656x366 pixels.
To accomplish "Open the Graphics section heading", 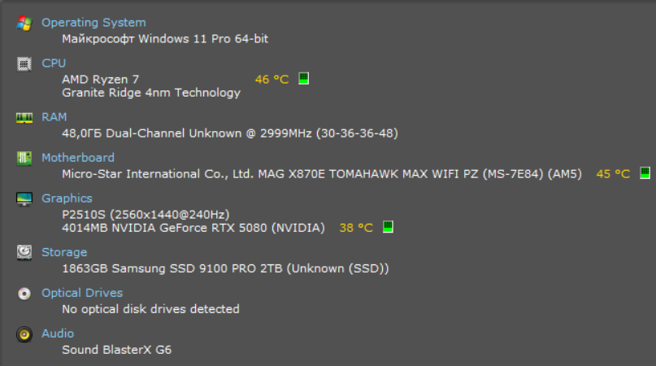I will [x=67, y=198].
